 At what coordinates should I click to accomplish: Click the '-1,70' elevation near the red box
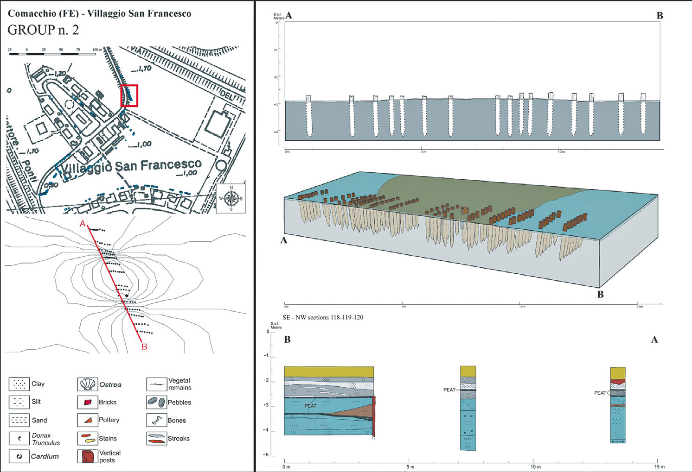141,69
